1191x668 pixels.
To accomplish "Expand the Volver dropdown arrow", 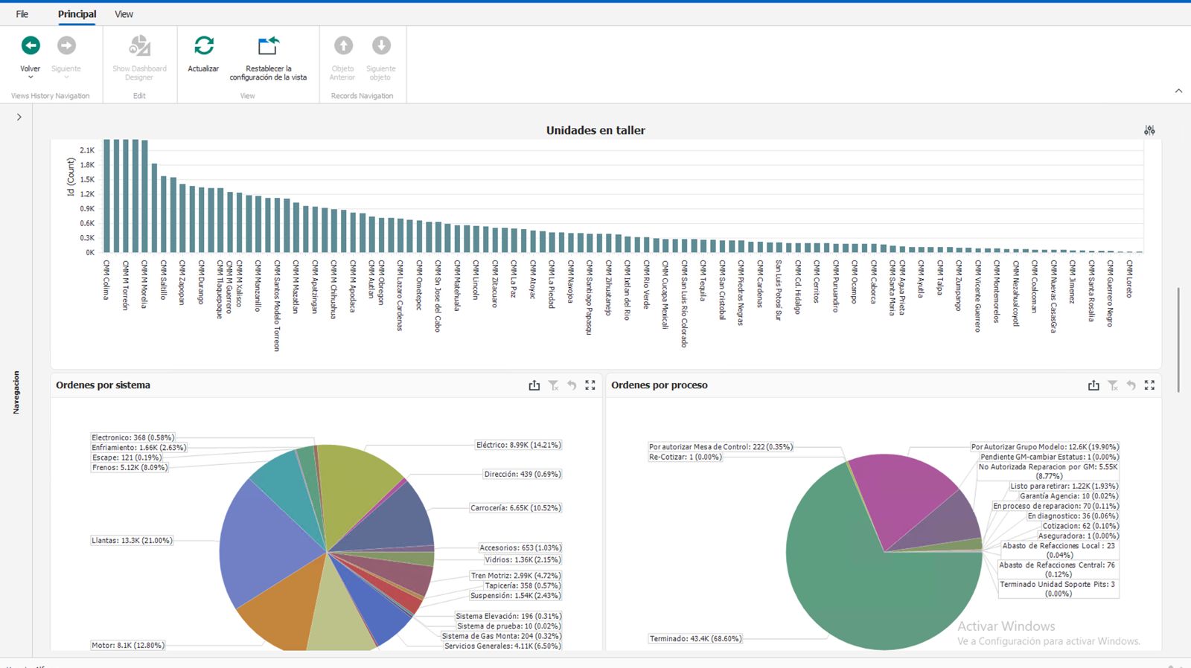I will click(x=31, y=77).
